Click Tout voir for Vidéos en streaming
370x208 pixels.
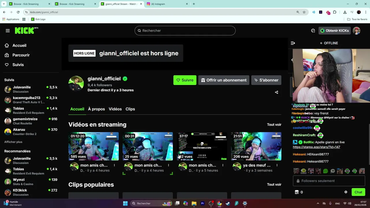tap(274, 125)
